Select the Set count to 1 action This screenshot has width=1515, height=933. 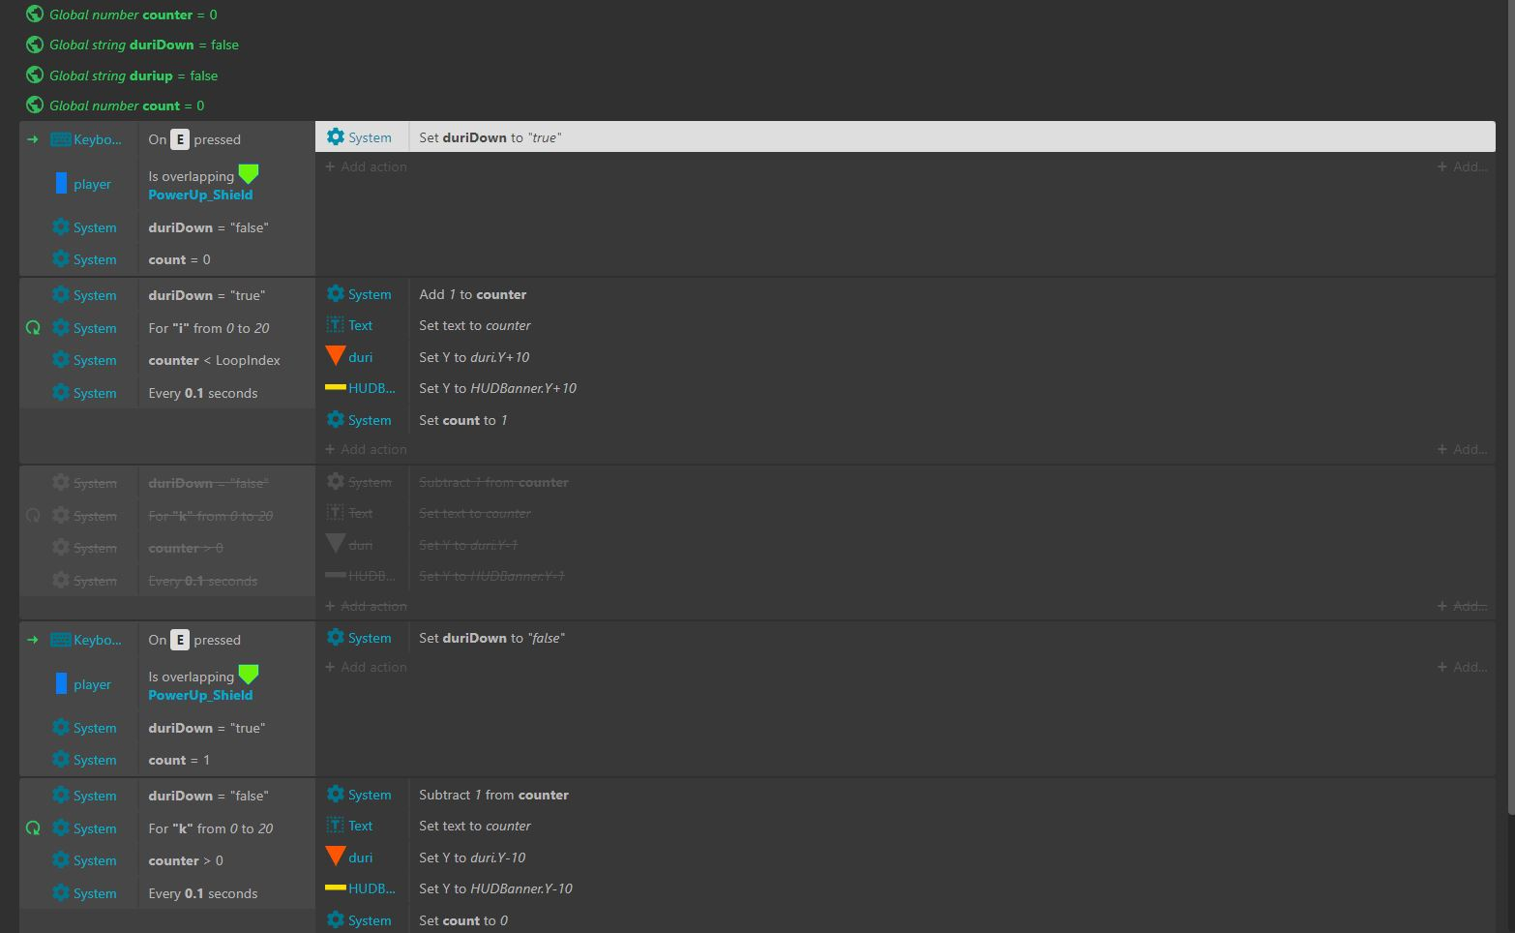coord(951,420)
